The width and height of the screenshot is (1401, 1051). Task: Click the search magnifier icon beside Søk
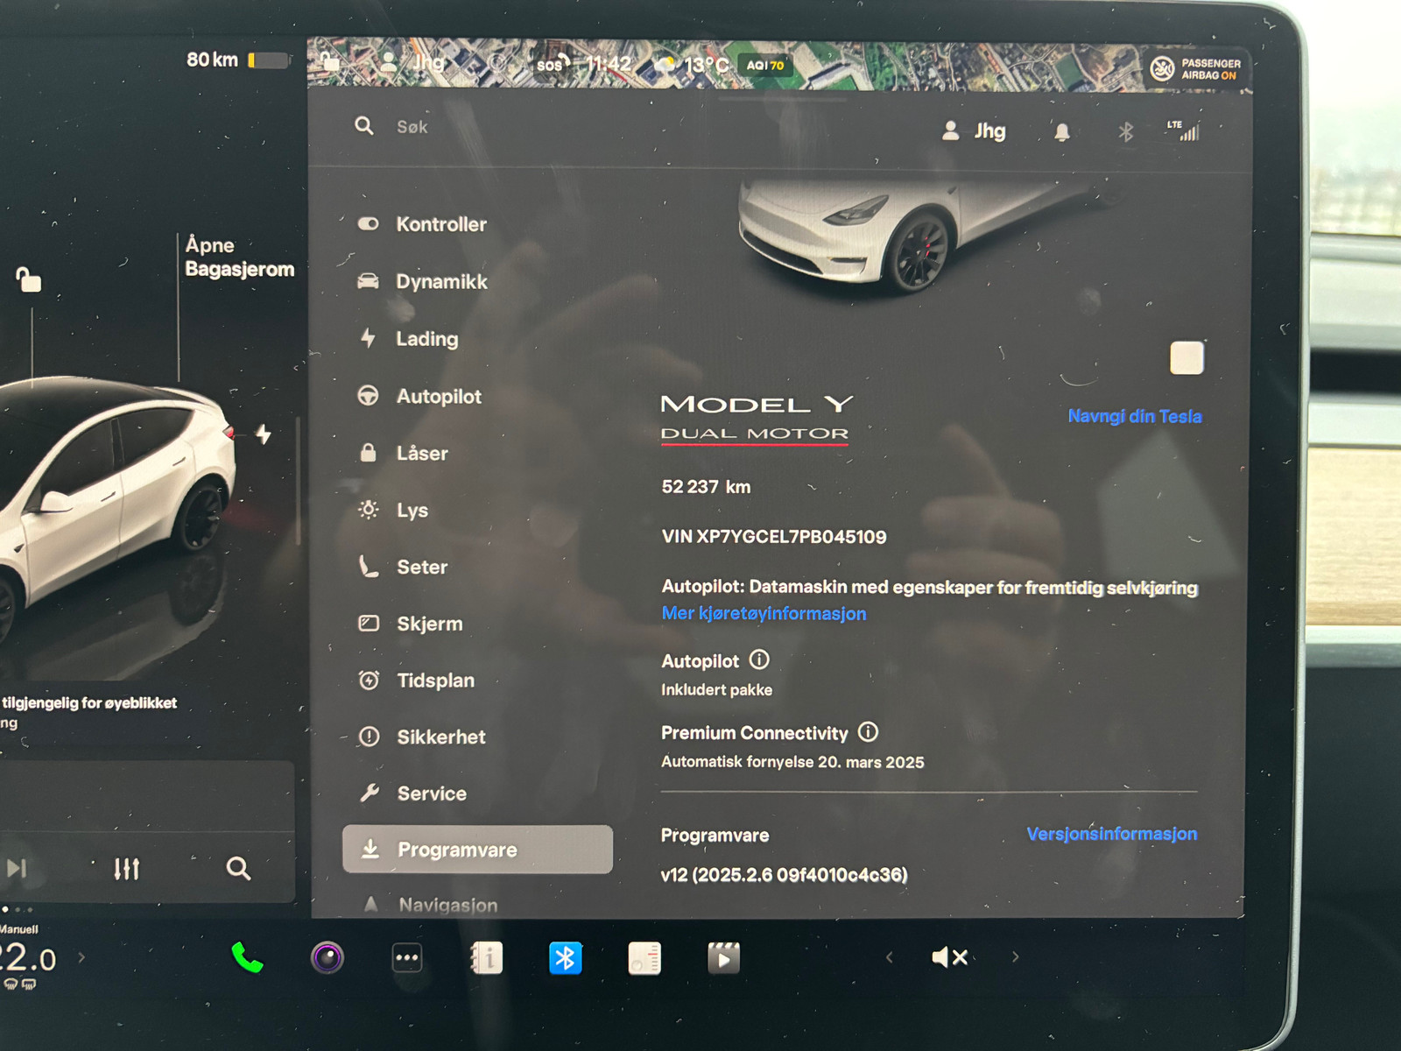coord(364,126)
